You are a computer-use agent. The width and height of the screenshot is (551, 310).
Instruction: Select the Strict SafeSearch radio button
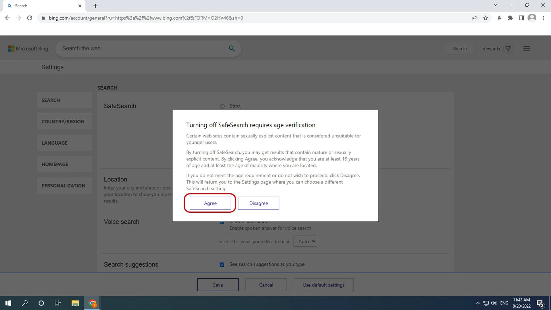tap(222, 106)
